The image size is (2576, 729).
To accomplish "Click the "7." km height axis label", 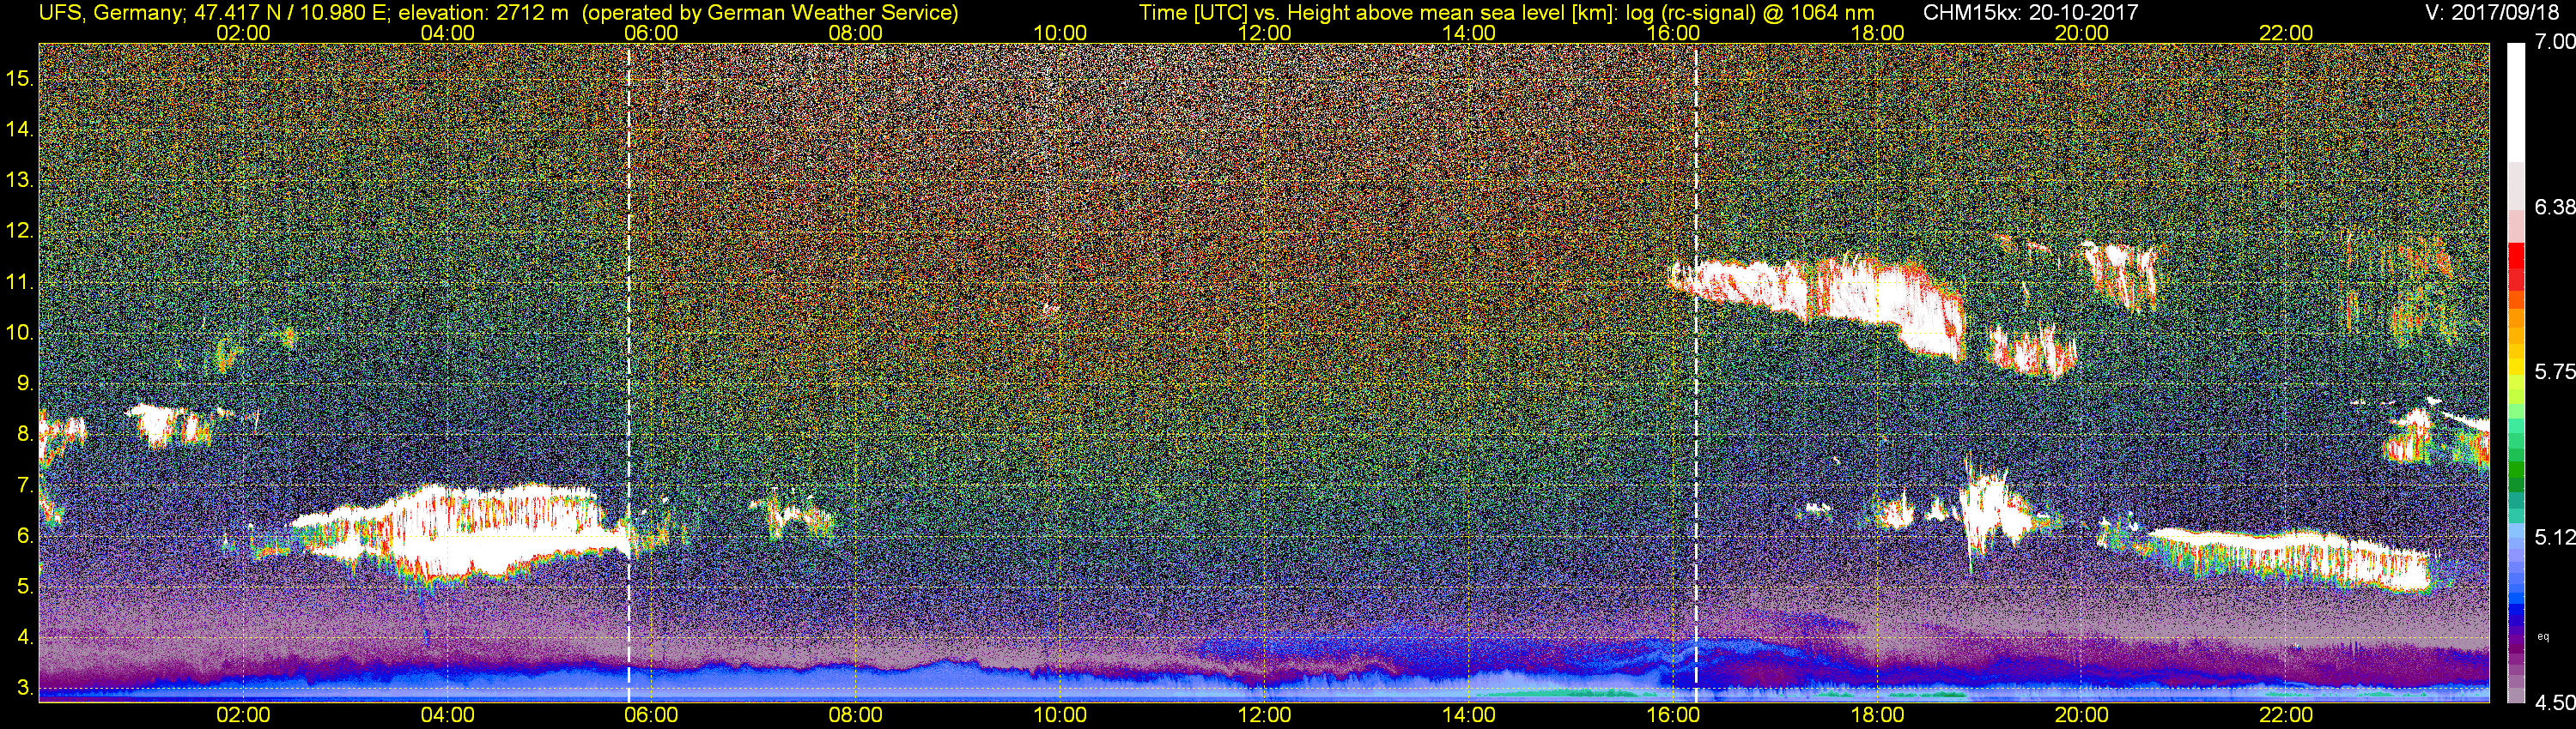I will 25,485.
